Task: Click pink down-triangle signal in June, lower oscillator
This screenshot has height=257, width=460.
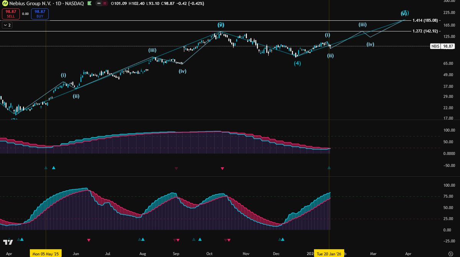Action: tap(89, 240)
